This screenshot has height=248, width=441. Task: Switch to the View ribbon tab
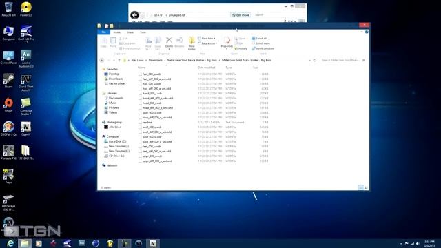[143, 32]
